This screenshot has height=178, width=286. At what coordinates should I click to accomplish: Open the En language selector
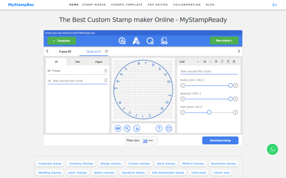(x=275, y=5)
